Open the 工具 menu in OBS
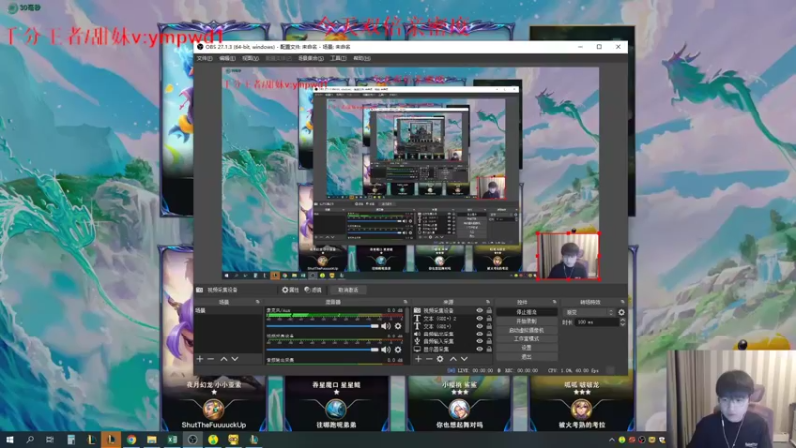Screen dimensions: 796x448 click(338, 59)
